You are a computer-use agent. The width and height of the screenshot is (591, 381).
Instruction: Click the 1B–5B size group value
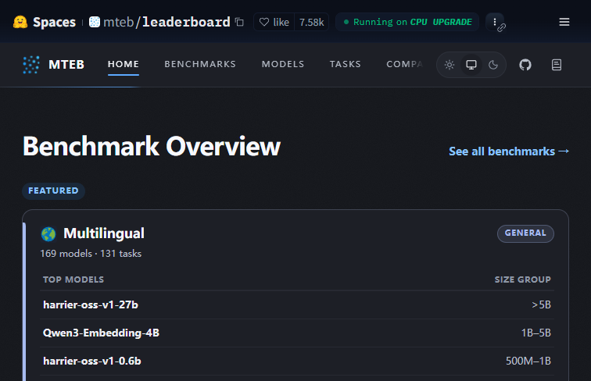tap(536, 333)
